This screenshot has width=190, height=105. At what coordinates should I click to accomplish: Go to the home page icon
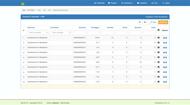click(23, 4)
